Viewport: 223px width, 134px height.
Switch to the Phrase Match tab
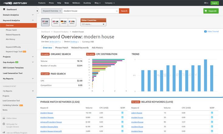point(62,48)
